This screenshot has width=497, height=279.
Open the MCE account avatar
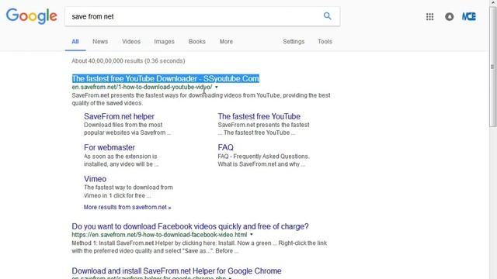(x=469, y=16)
